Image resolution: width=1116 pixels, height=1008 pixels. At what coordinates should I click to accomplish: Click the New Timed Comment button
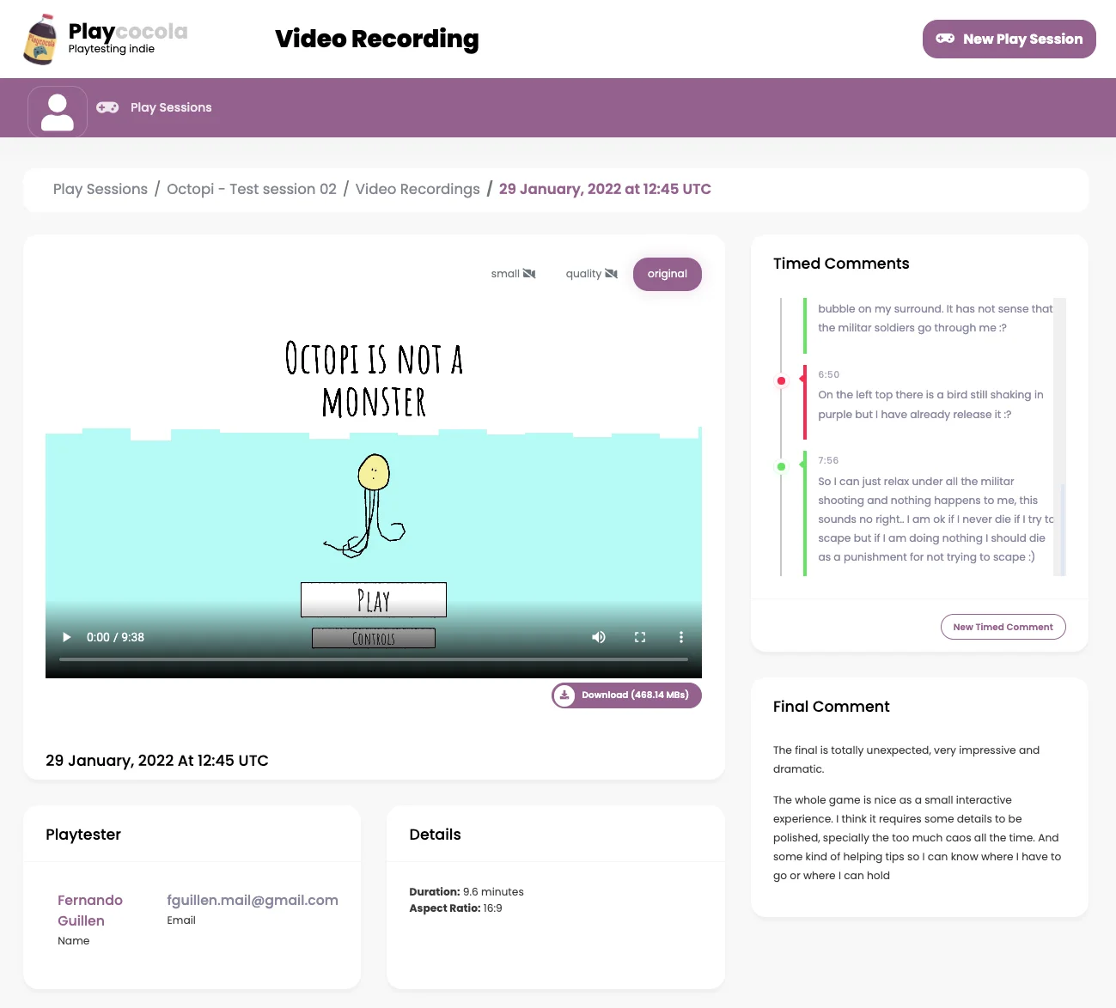[1003, 627]
